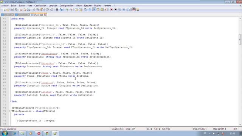Open the Plugins menu
242x136 pixels.
(98, 6)
